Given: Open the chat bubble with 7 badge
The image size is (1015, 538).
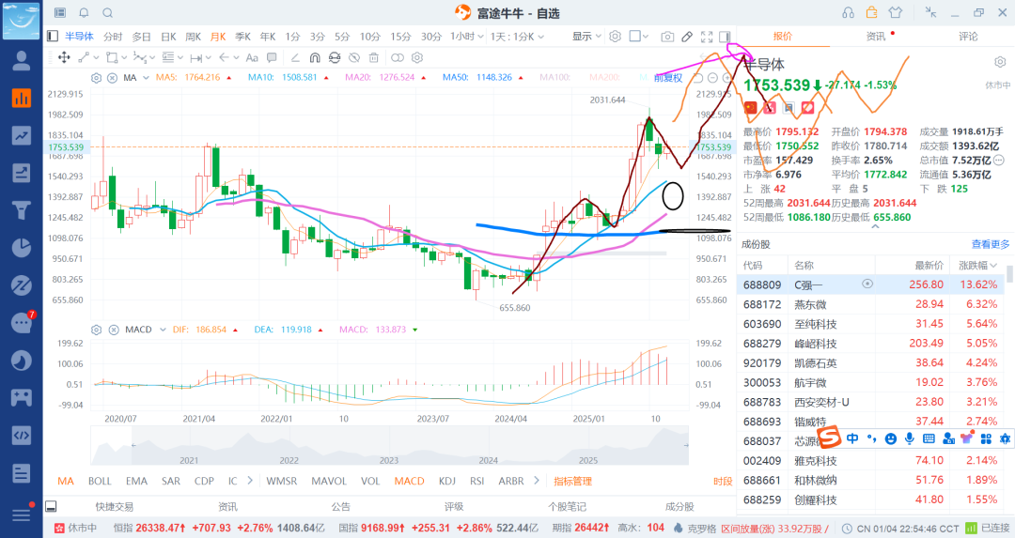Looking at the screenshot, I should pos(23,322).
